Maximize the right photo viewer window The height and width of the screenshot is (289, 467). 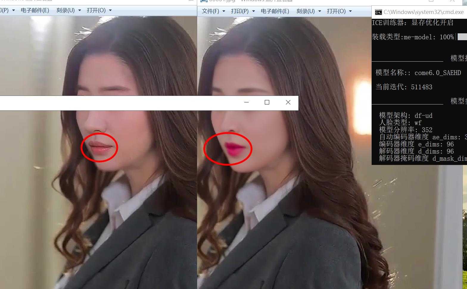[431, 1]
